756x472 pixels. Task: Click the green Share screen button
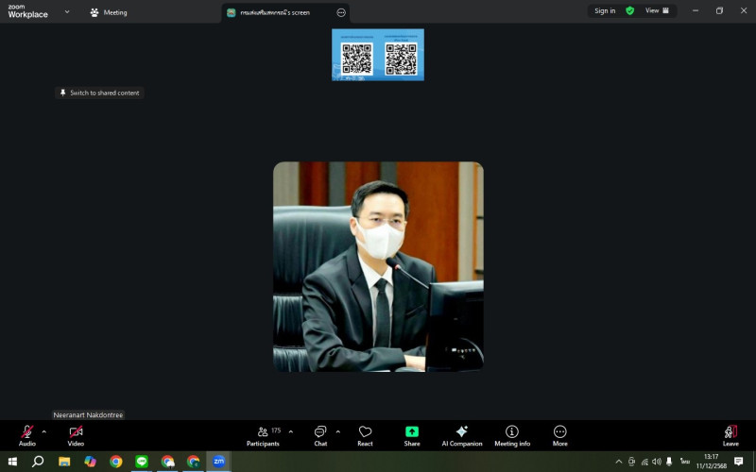coord(412,434)
